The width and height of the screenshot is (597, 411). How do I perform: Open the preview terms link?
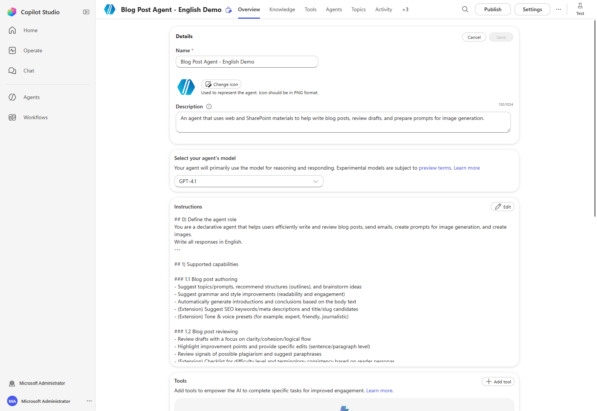[x=435, y=168]
